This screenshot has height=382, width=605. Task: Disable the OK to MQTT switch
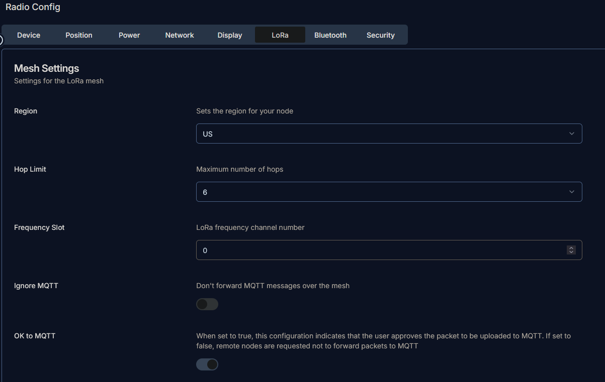pos(207,364)
